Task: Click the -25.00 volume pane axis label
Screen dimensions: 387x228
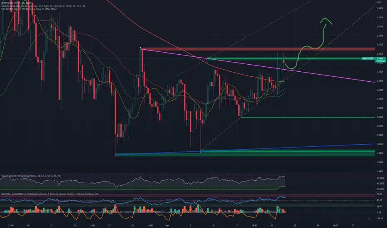Action: (x=380, y=218)
